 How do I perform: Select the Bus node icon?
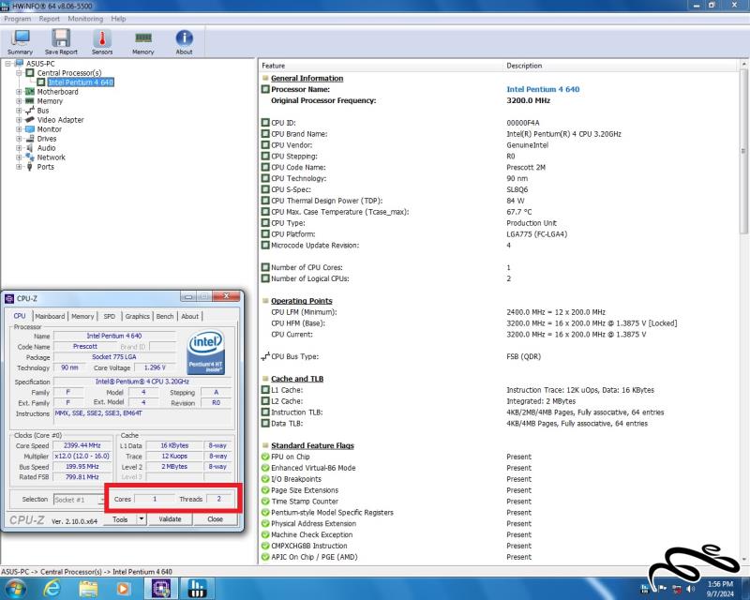(x=30, y=111)
